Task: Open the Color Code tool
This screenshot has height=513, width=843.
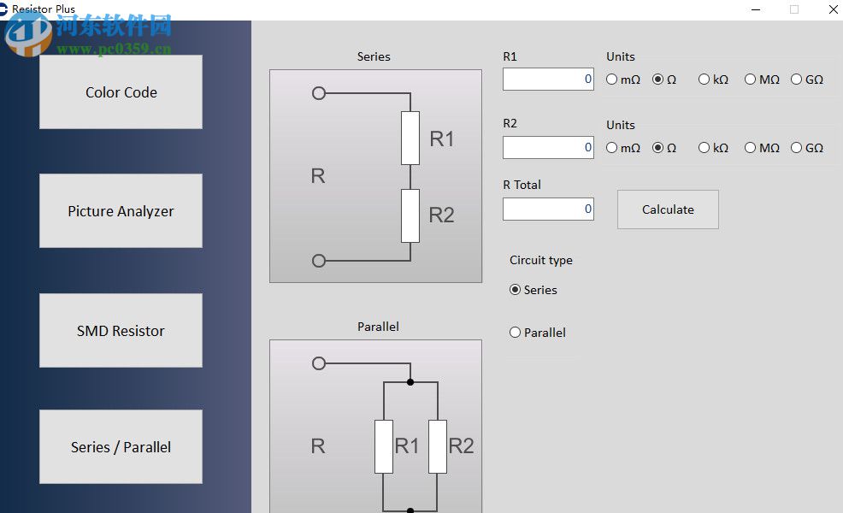Action: (120, 91)
